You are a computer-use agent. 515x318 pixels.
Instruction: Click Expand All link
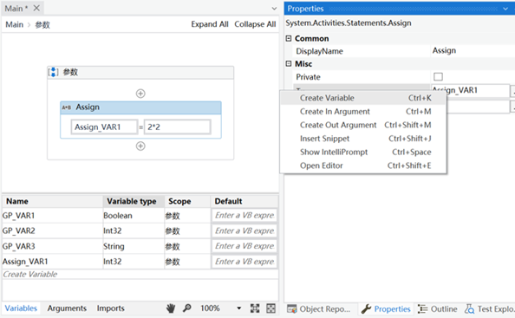point(210,24)
